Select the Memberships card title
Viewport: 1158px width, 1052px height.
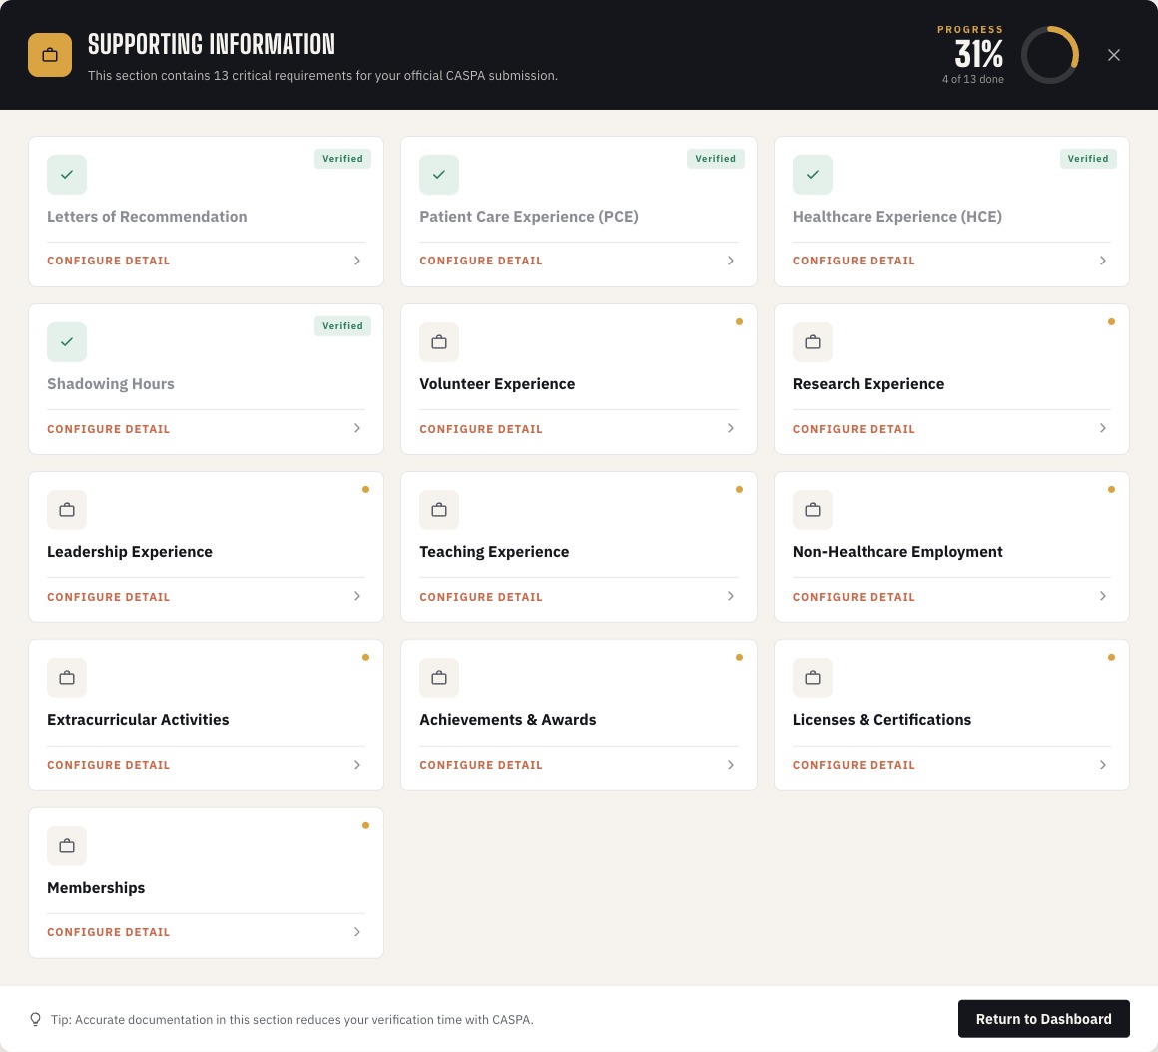pos(96,887)
